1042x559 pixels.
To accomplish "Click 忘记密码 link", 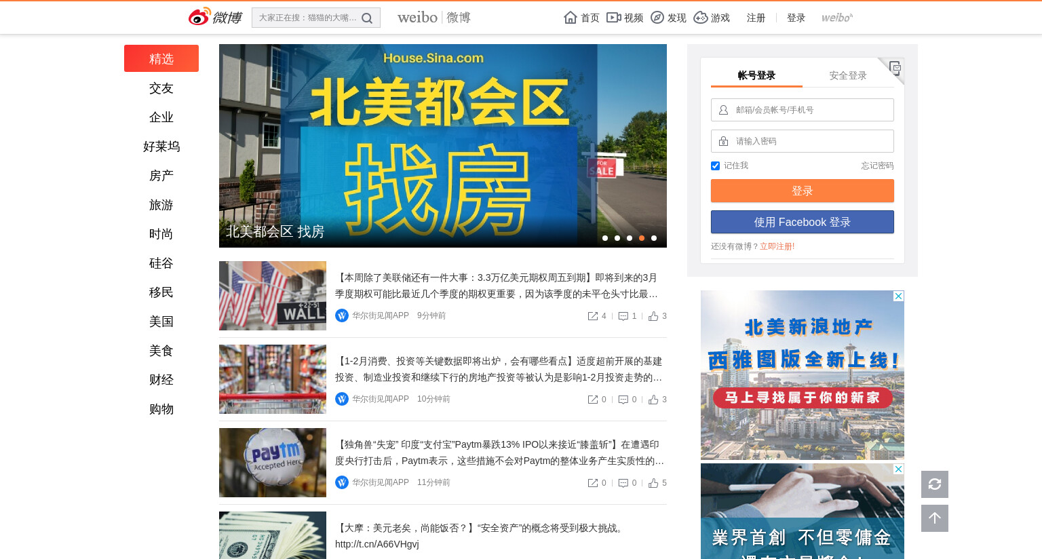I will click(878, 166).
